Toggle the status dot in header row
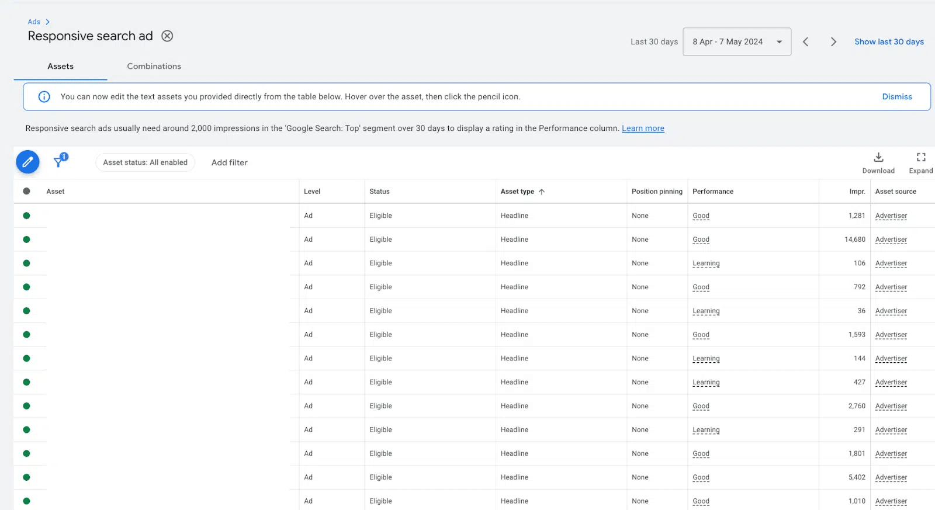This screenshot has width=935, height=510. (26, 191)
